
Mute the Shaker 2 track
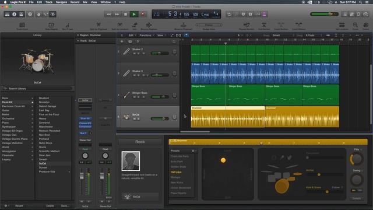point(135,54)
